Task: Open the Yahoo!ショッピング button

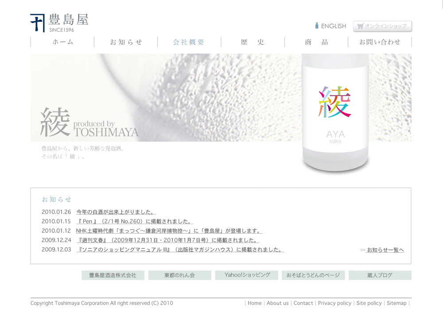Action: coord(246,275)
